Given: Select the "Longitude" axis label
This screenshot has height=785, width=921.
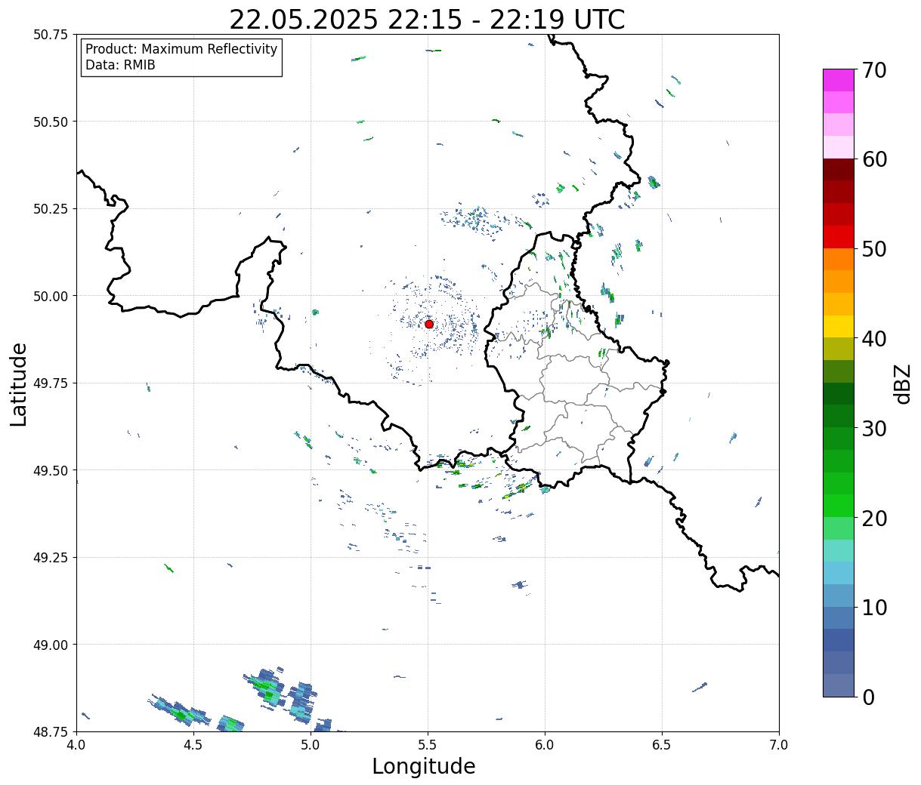Looking at the screenshot, I should [x=424, y=766].
